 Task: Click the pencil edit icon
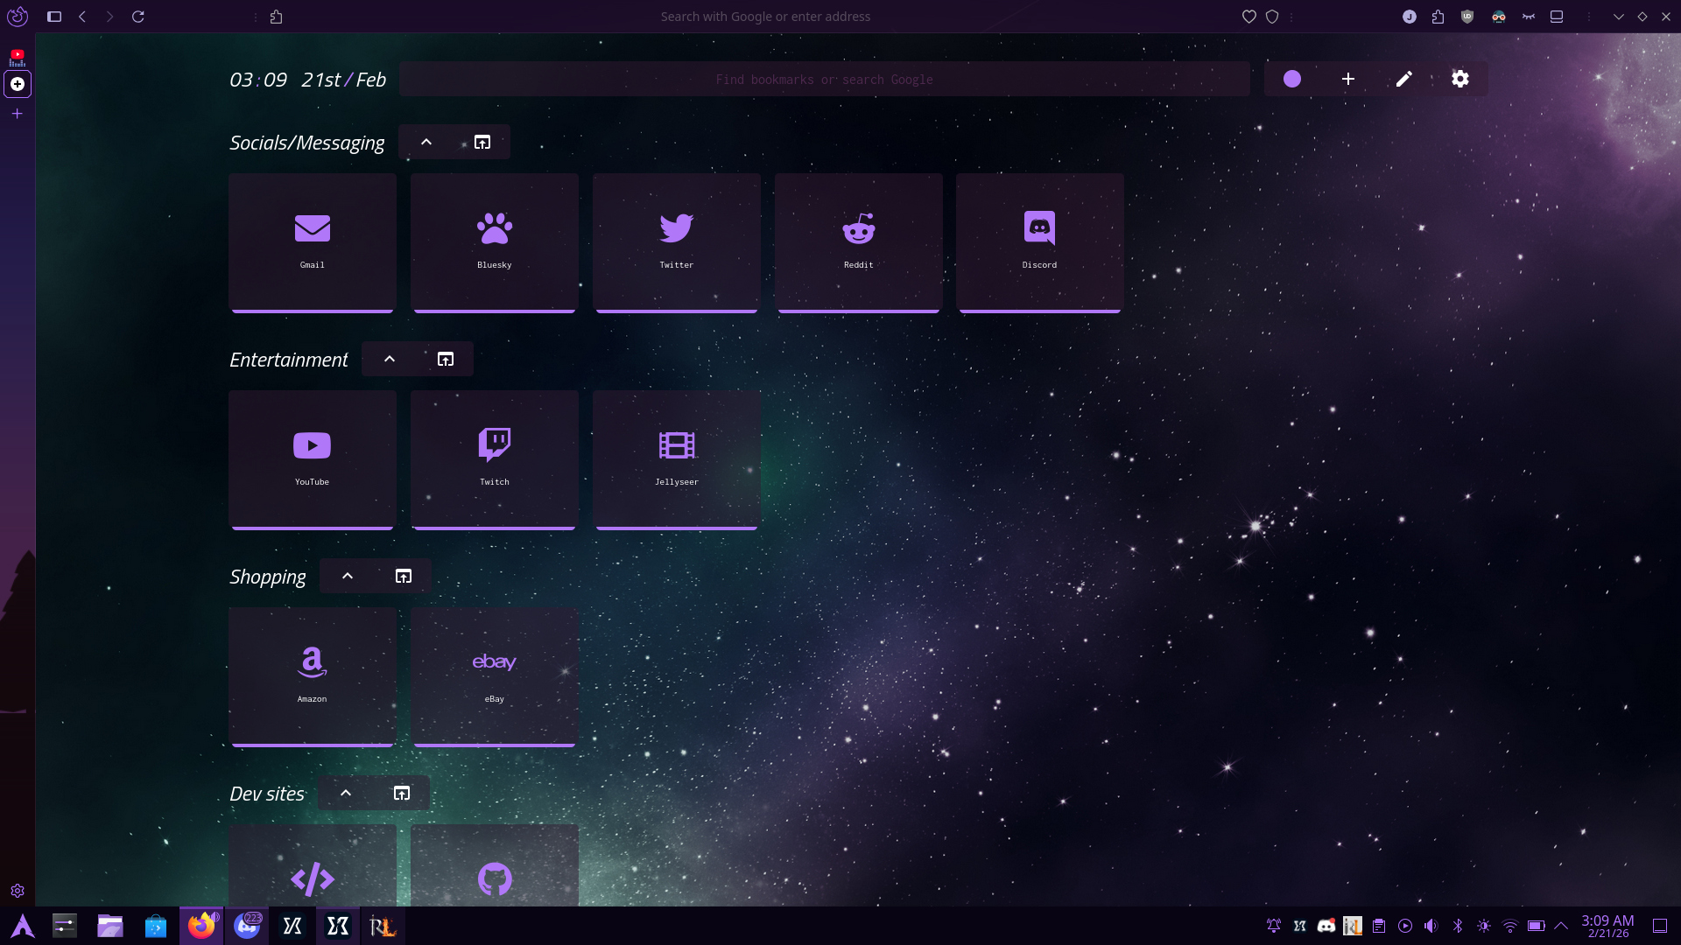point(1403,79)
